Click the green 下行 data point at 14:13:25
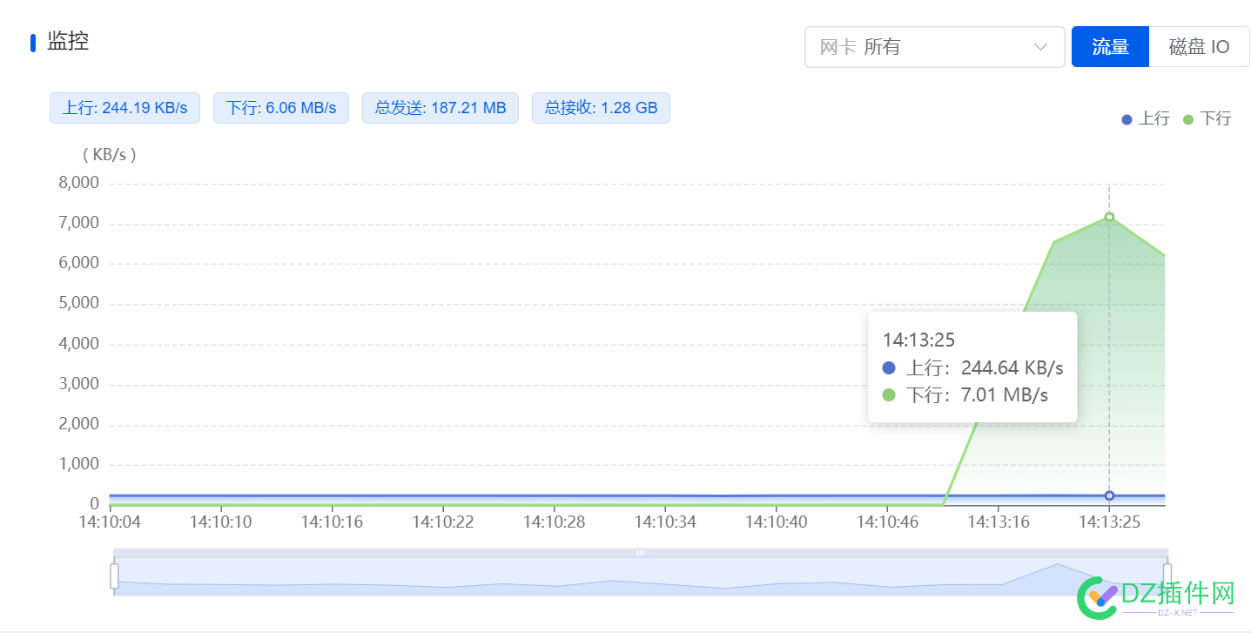 point(1109,217)
